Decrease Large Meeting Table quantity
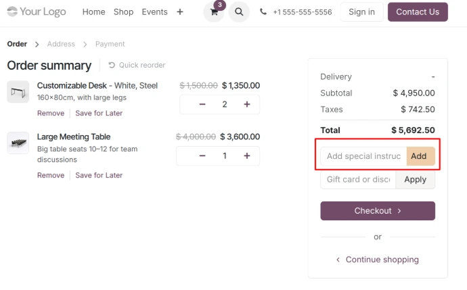This screenshot has width=467, height=290. pos(202,155)
